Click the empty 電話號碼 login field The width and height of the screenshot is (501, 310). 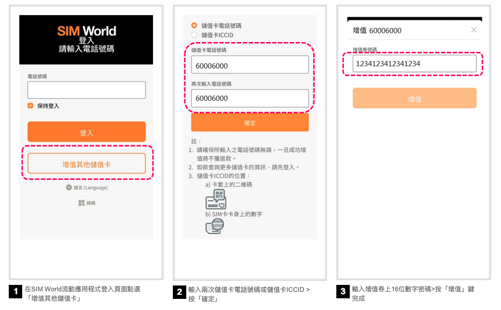point(86,90)
